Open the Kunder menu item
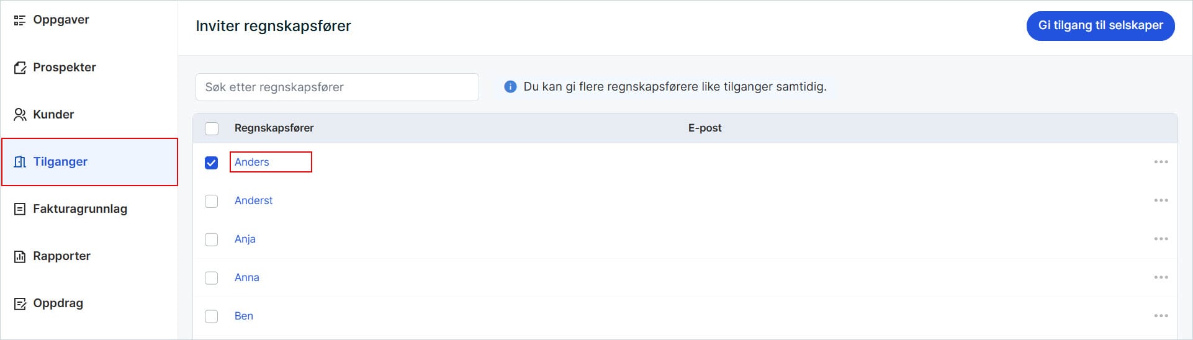This screenshot has width=1193, height=340. point(53,114)
